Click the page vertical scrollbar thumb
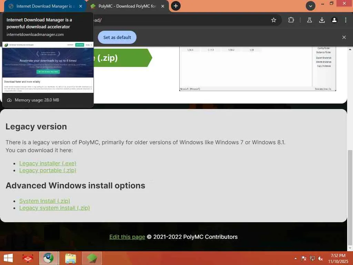The height and width of the screenshot is (265, 353). coord(350,197)
